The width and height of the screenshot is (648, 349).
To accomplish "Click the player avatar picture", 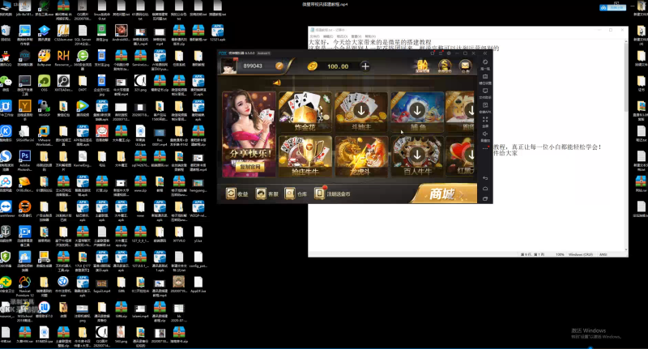I will pos(229,66).
